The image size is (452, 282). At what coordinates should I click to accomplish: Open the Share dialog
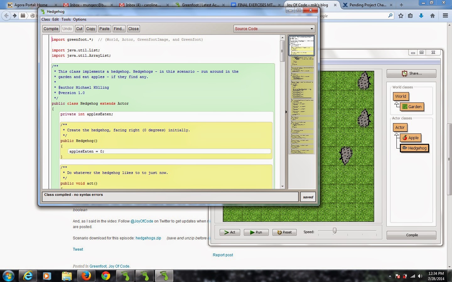(412, 73)
